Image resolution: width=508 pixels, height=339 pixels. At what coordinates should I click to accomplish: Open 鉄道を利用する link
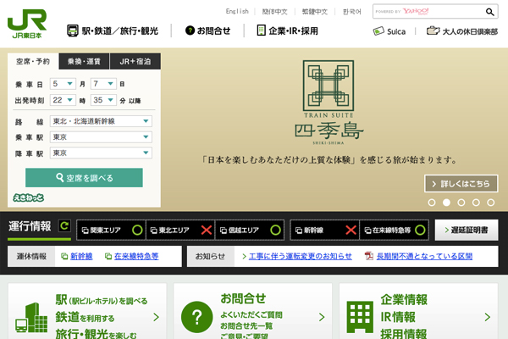point(85,317)
